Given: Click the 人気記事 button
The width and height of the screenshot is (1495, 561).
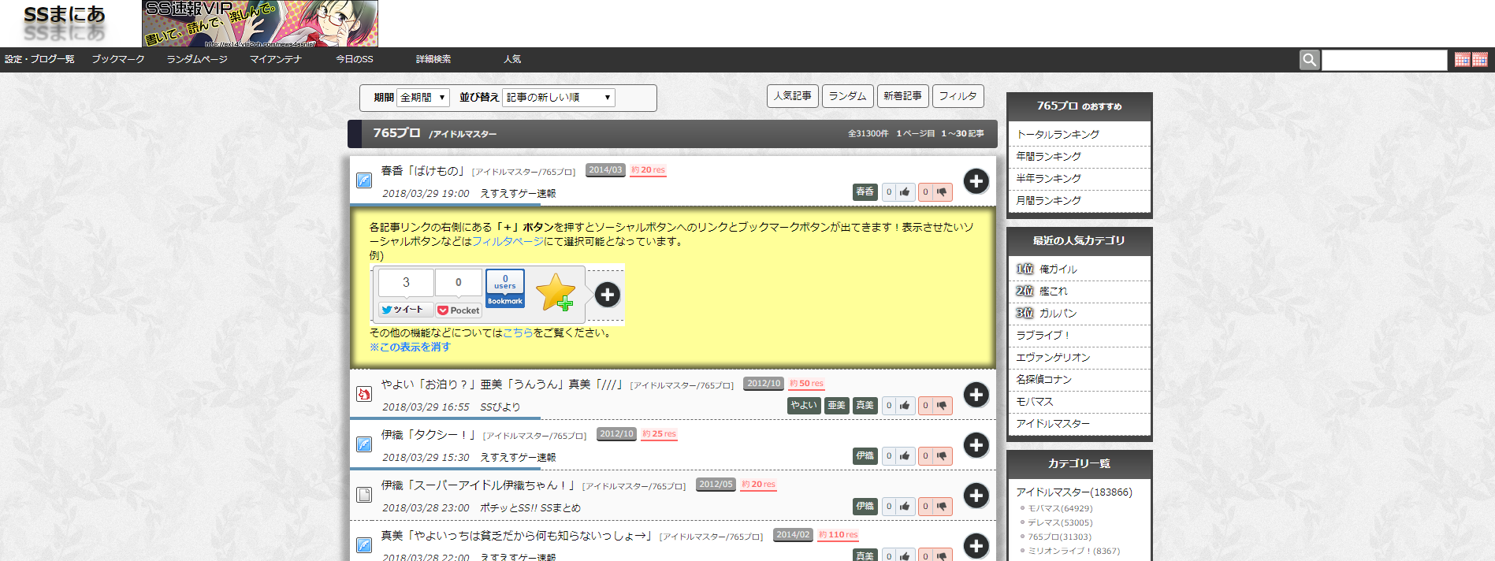Looking at the screenshot, I should [x=793, y=96].
